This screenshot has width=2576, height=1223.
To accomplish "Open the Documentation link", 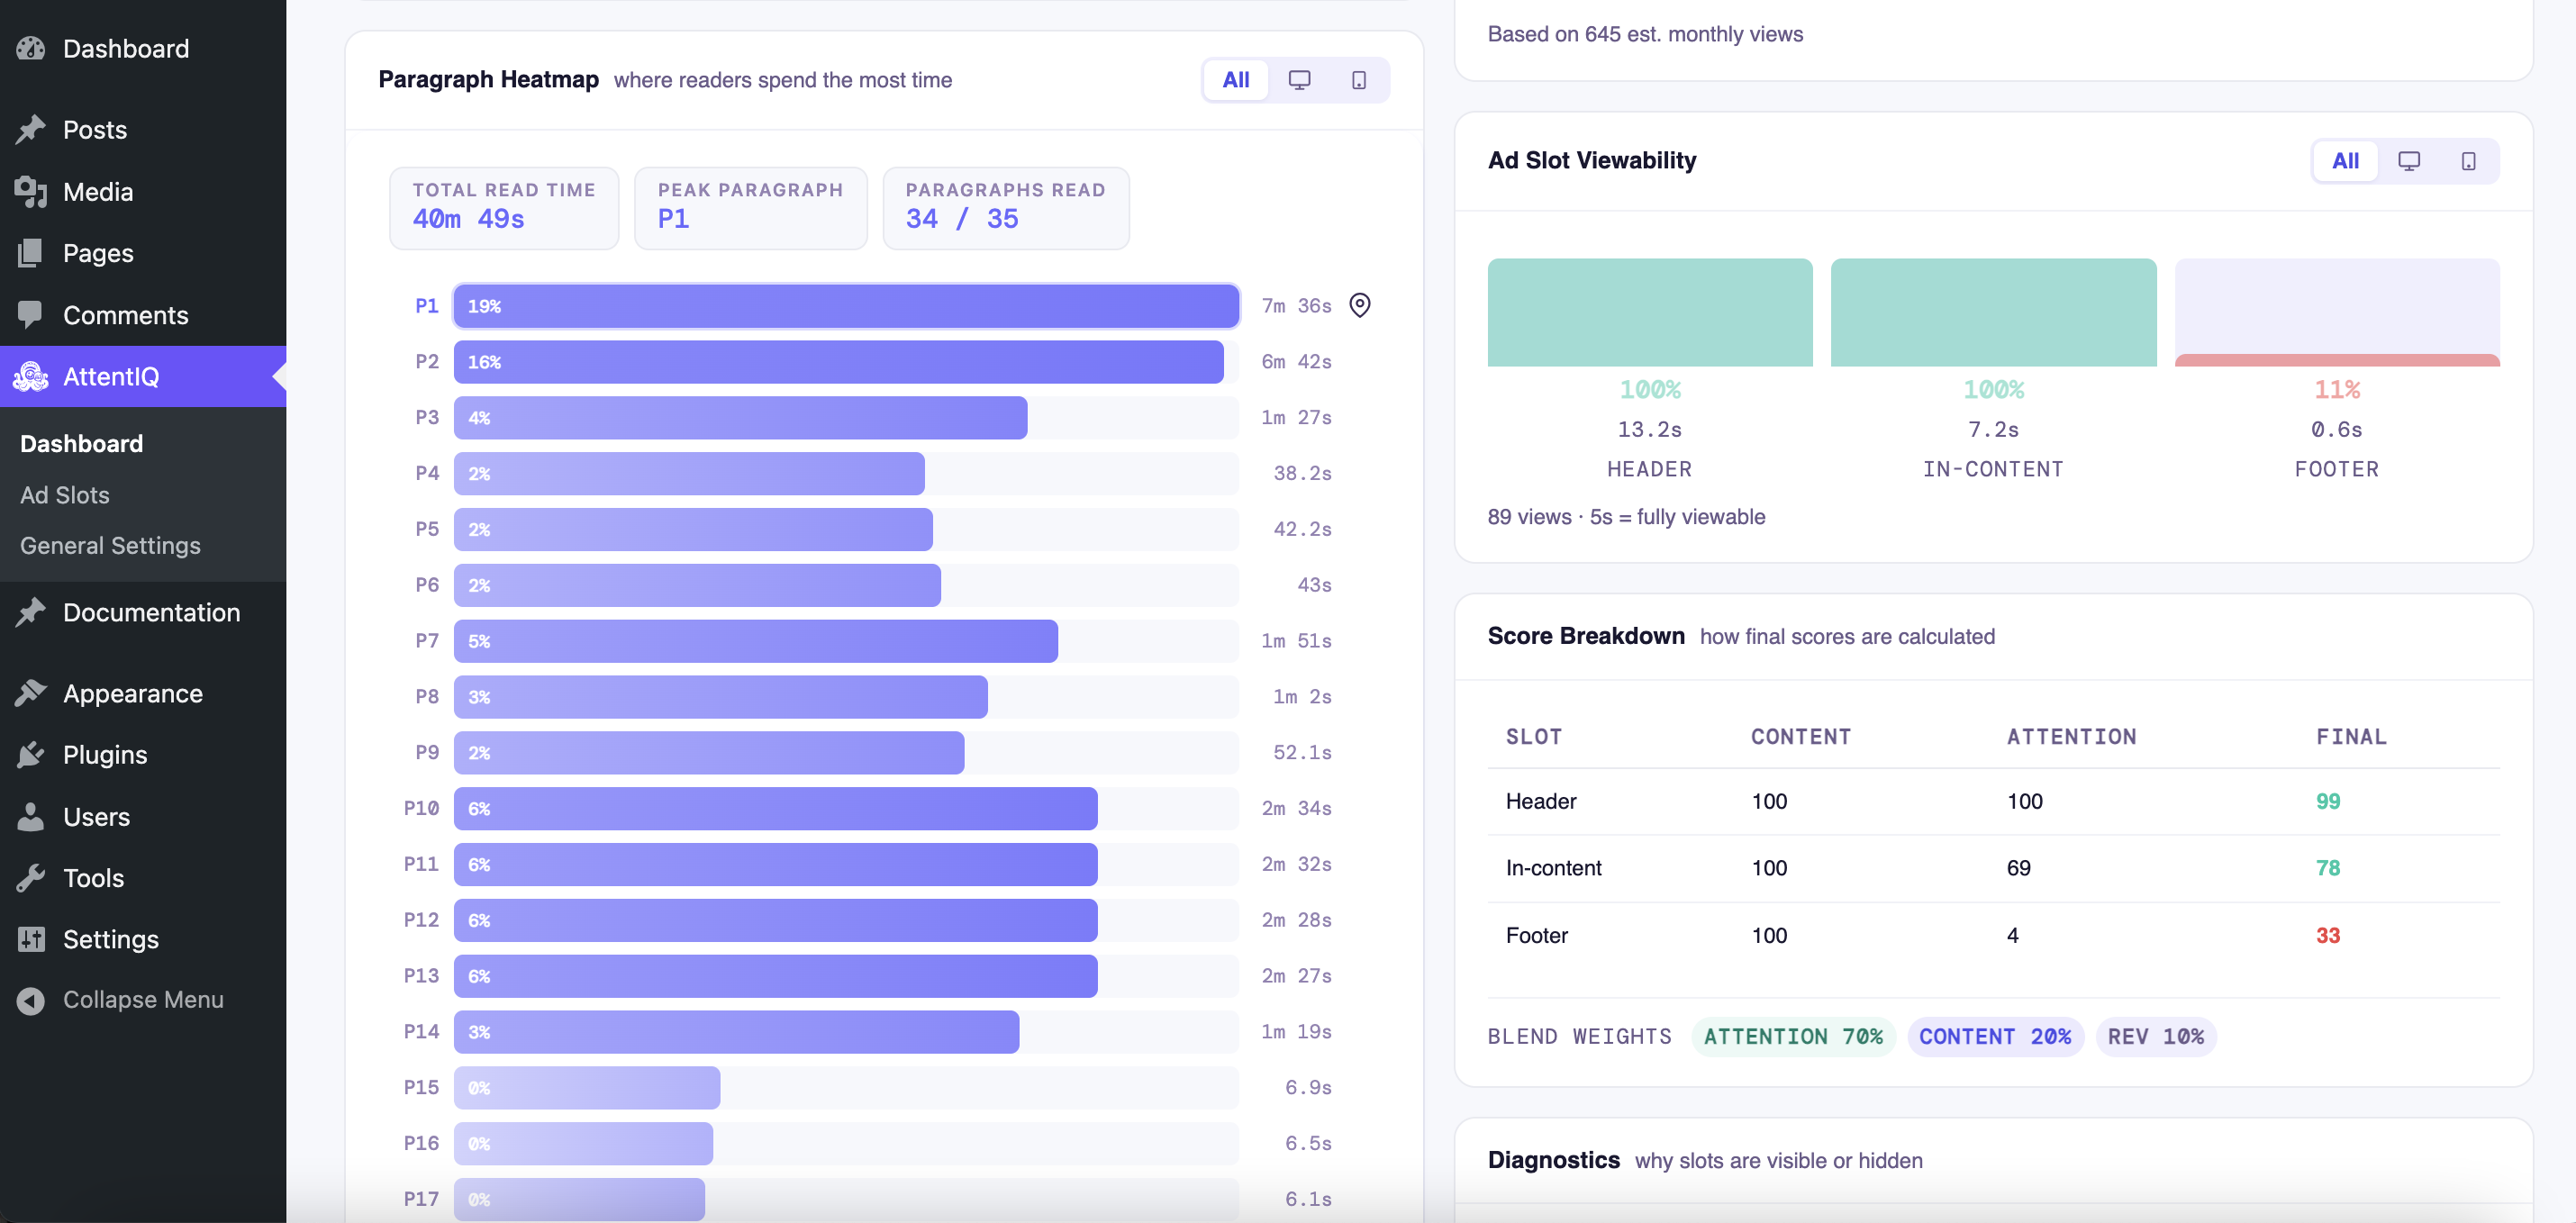I will click(x=151, y=612).
